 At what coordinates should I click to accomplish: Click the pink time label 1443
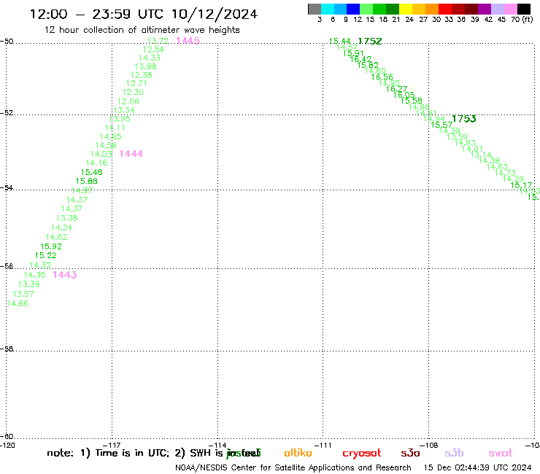(x=65, y=275)
